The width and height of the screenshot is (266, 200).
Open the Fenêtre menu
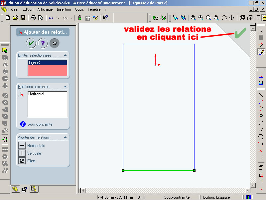(94, 9)
